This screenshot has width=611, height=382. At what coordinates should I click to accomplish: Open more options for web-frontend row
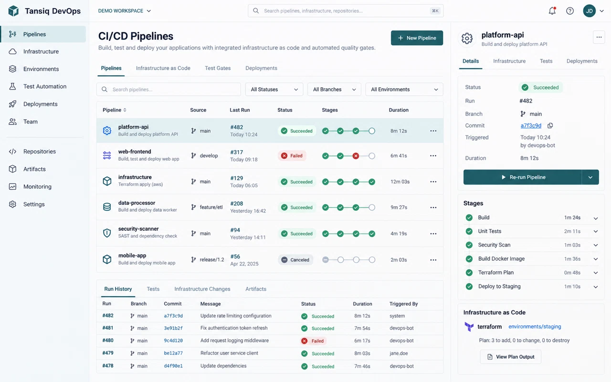click(433, 155)
